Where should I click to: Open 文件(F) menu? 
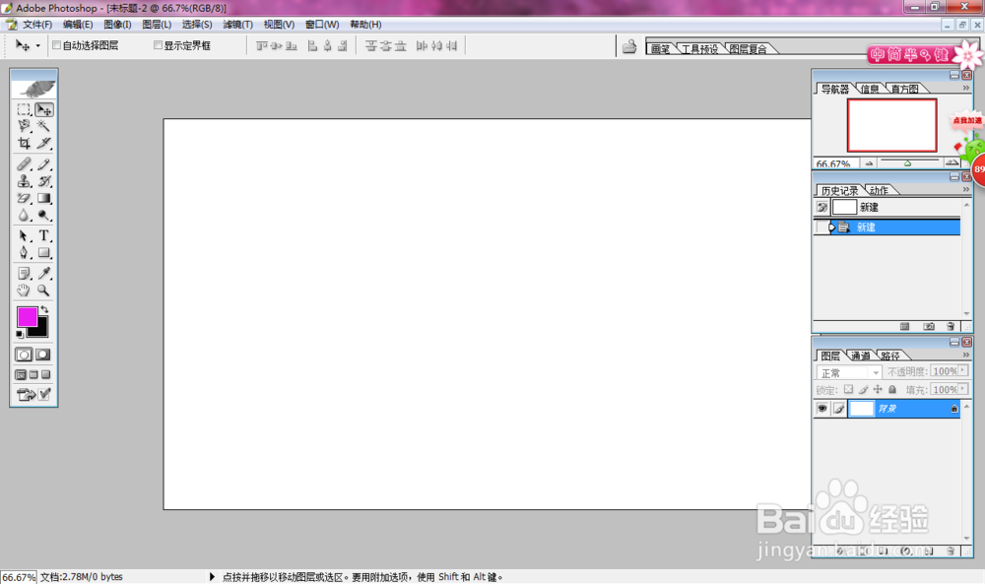[x=37, y=25]
